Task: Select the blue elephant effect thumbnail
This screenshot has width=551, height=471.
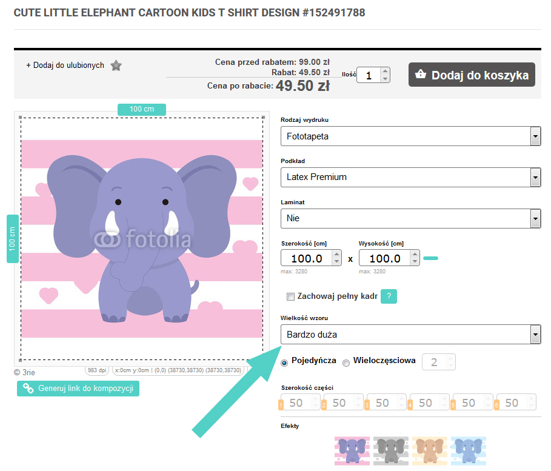Action: (469, 450)
